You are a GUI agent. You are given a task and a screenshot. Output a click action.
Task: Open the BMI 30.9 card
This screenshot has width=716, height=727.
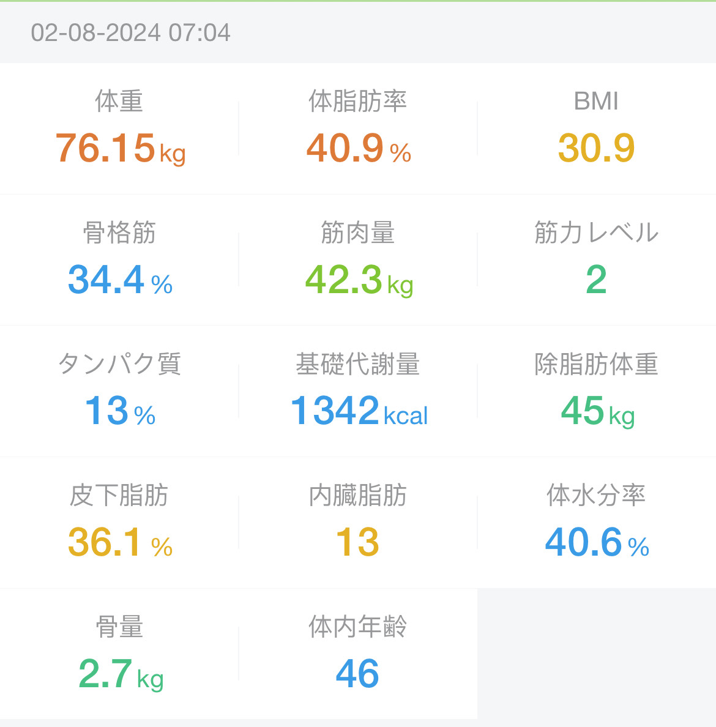(597, 129)
